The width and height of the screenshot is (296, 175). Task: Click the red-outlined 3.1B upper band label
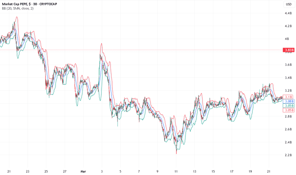coord(289,97)
